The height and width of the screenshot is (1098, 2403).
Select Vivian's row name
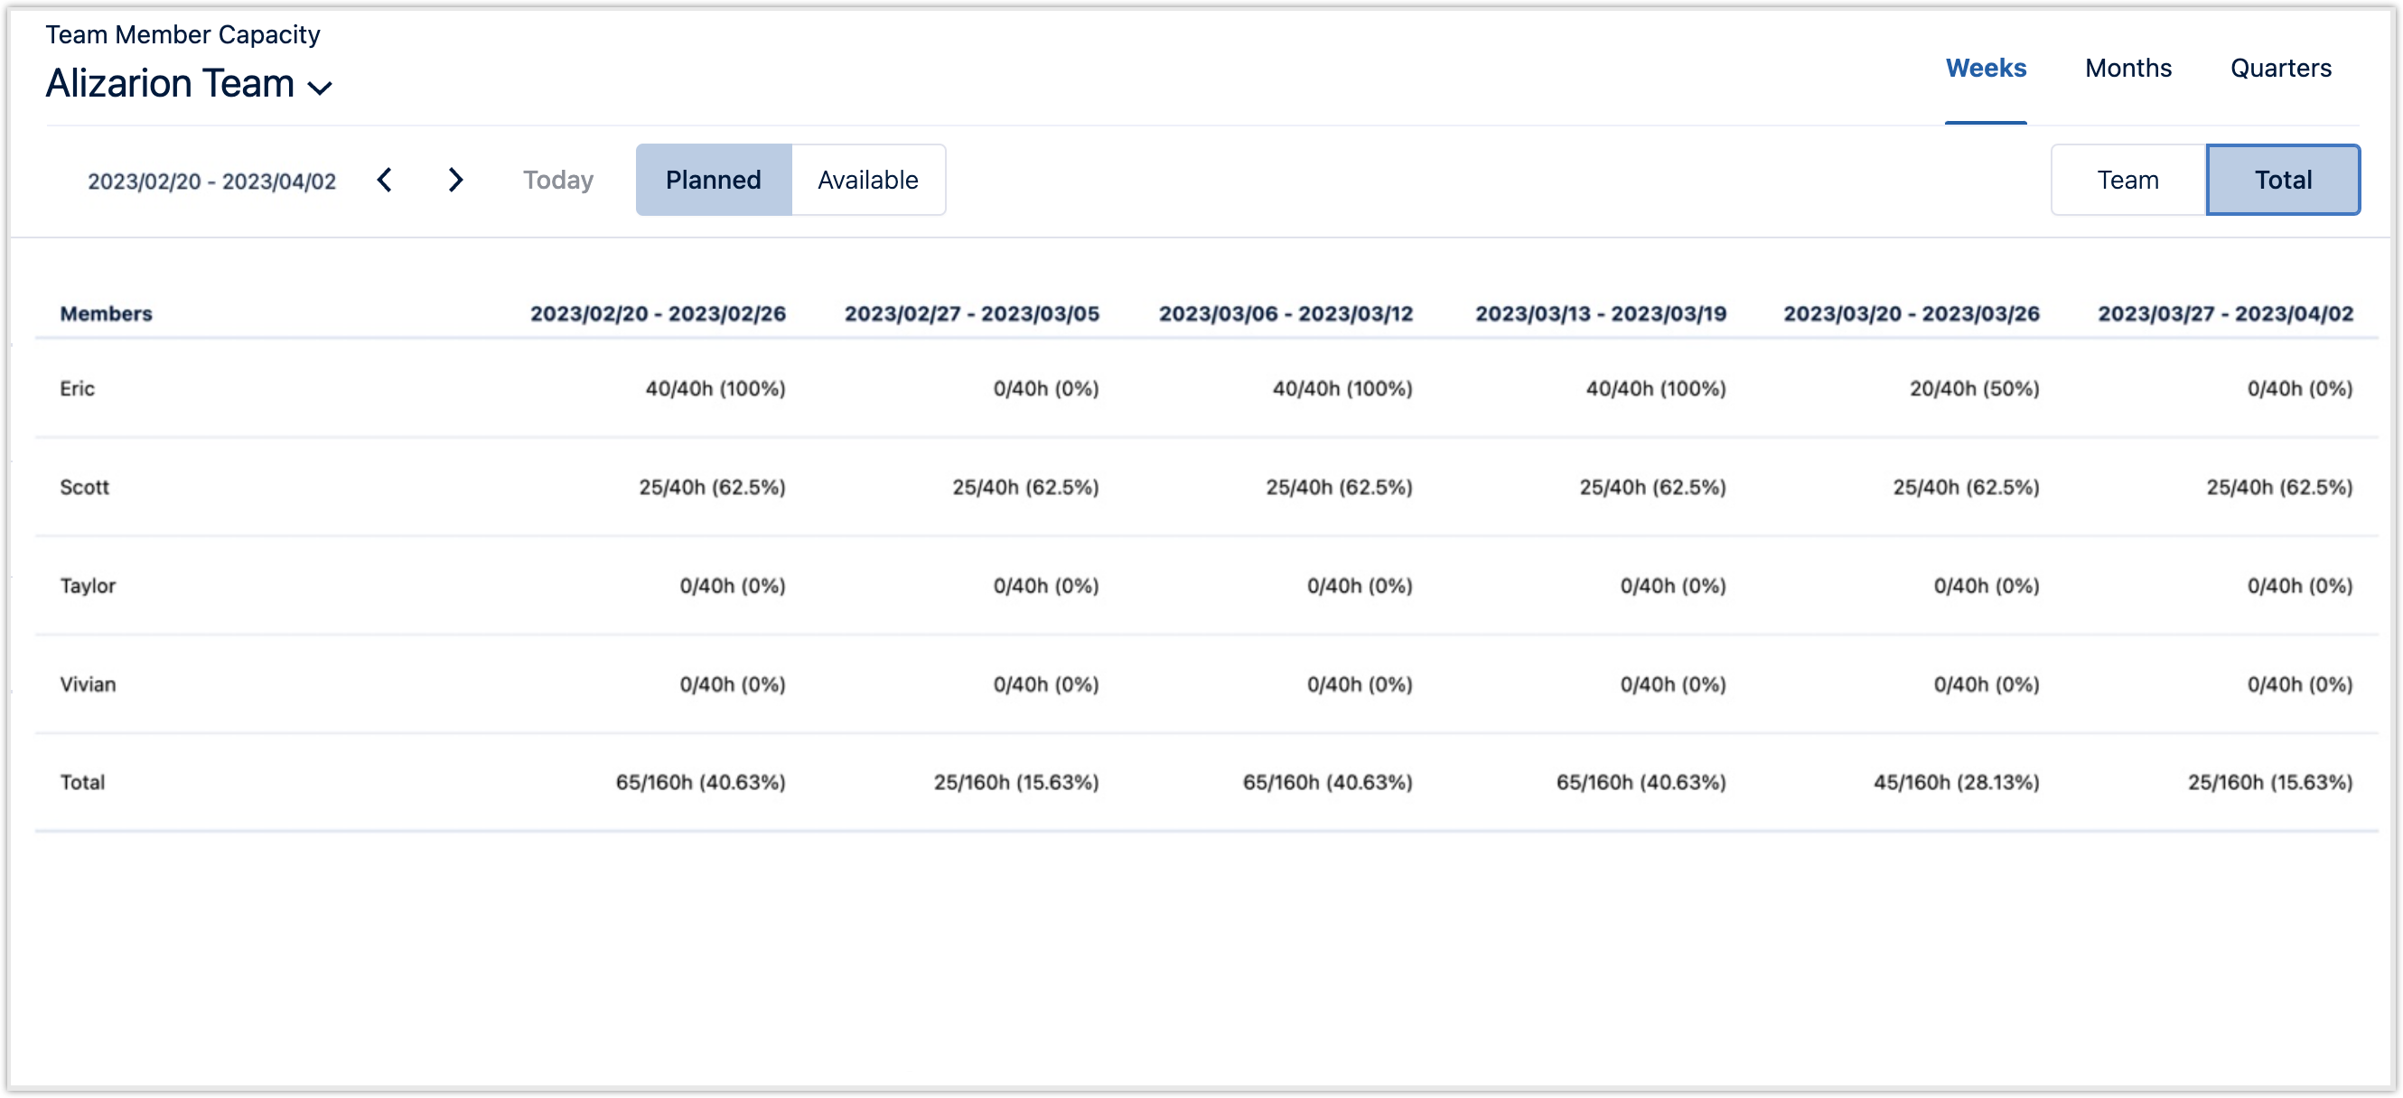click(88, 685)
